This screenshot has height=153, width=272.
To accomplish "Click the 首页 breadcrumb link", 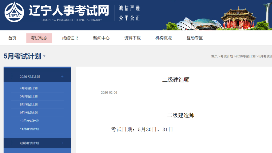I will click(214, 56).
